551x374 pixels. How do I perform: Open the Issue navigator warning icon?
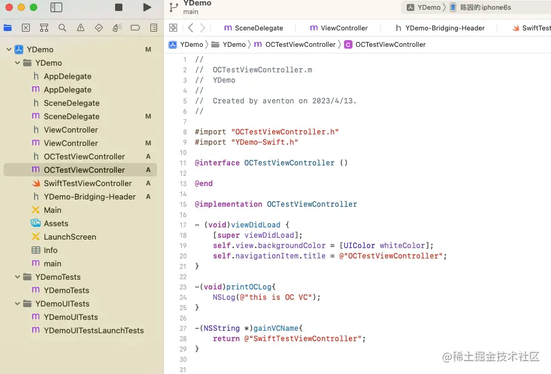(80, 28)
